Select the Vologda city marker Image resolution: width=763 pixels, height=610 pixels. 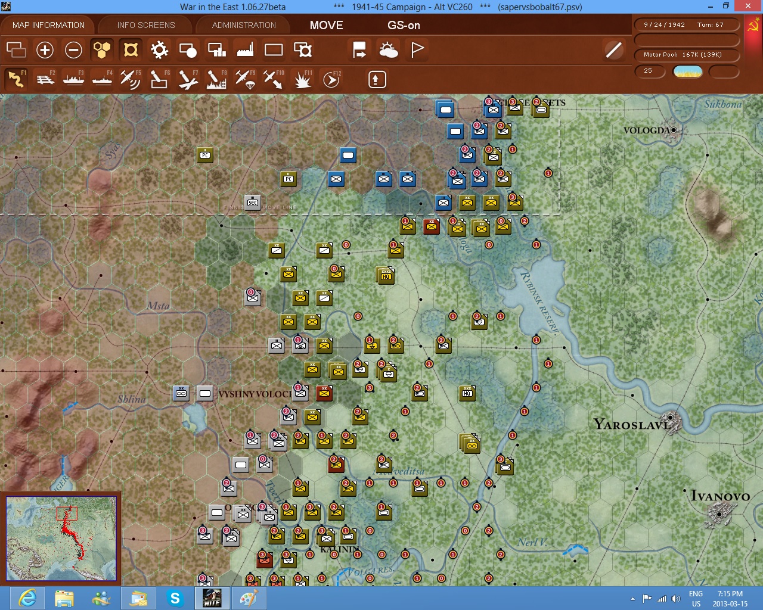674,130
